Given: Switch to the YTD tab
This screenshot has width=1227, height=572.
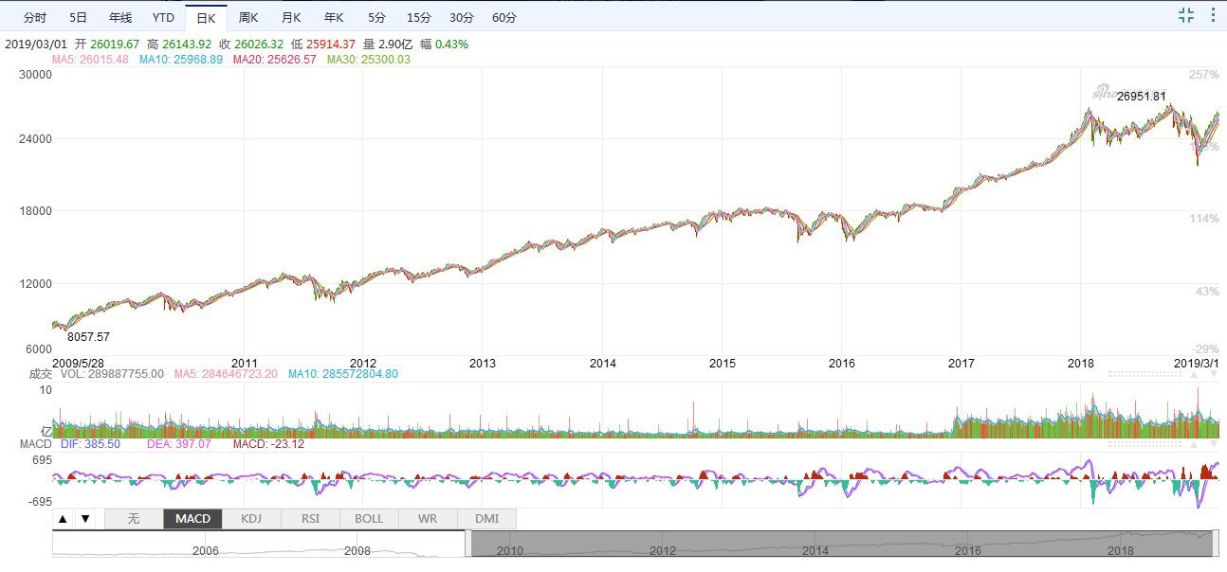Looking at the screenshot, I should click(x=163, y=18).
